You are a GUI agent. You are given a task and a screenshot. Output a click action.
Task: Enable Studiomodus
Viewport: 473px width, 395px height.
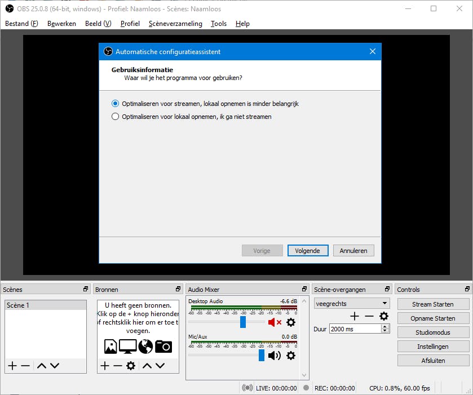pos(433,332)
